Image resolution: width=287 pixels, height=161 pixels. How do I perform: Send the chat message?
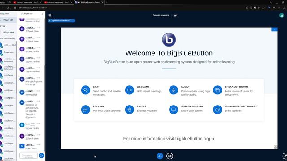click(42, 156)
